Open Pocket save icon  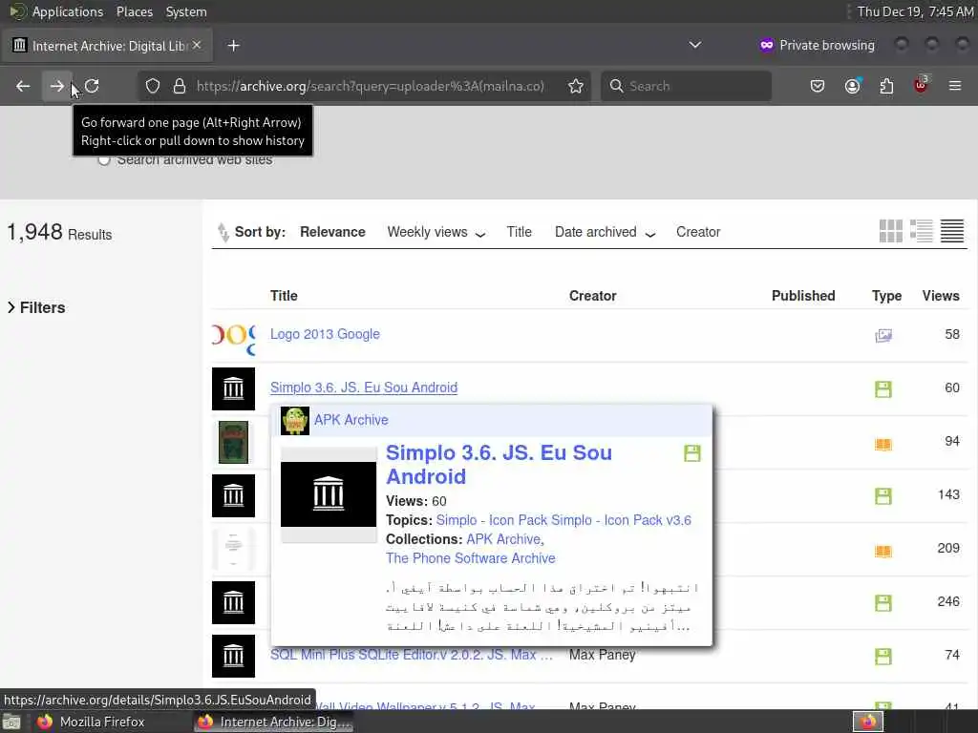pyautogui.click(x=818, y=86)
